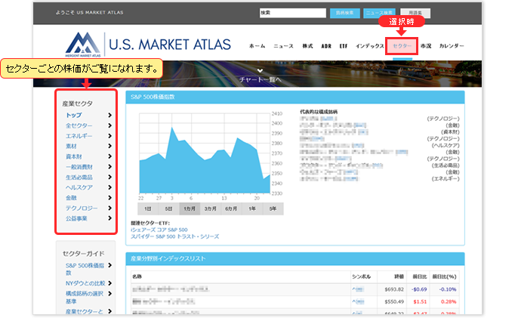Select the 1カ月 chart period
Image resolution: width=518 pixels, height=318 pixels.
coord(190,209)
